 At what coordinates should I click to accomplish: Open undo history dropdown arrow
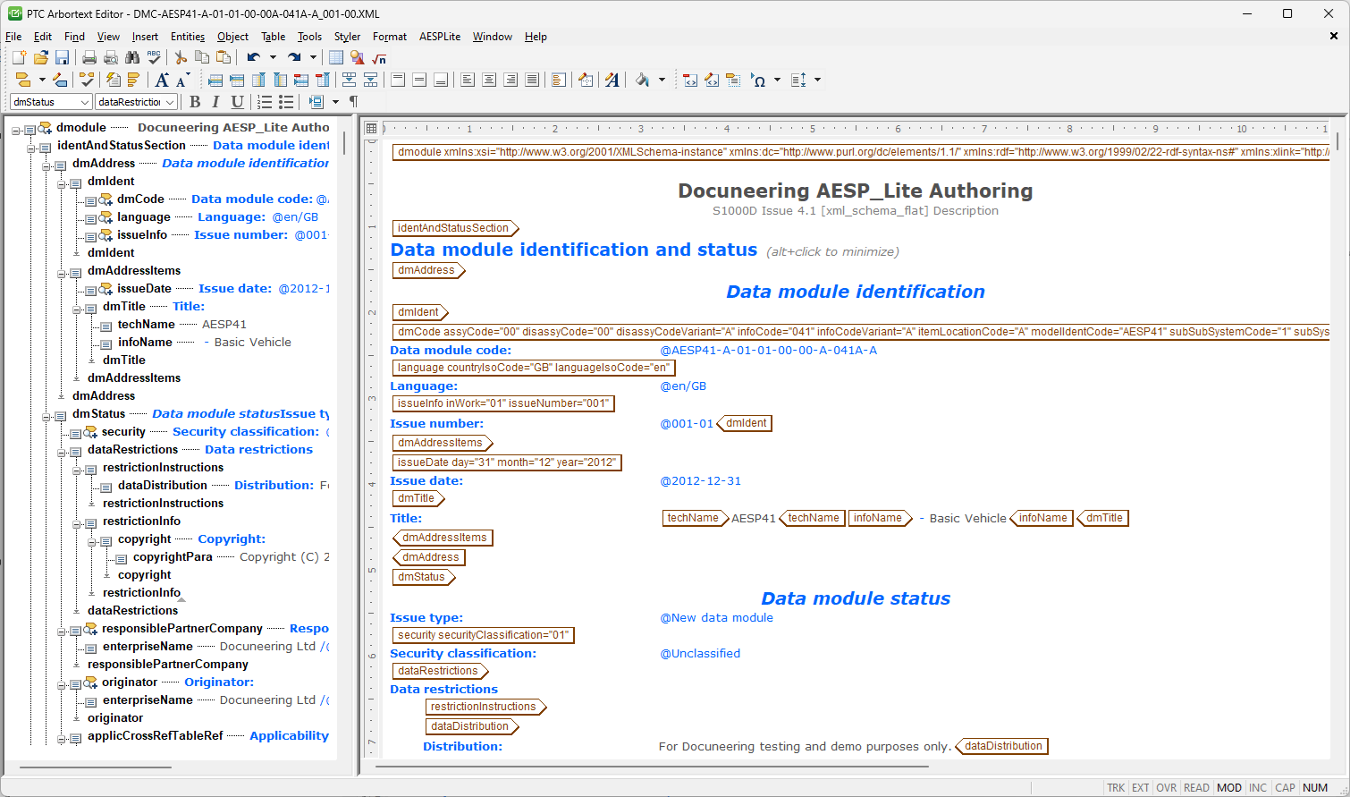click(x=273, y=57)
